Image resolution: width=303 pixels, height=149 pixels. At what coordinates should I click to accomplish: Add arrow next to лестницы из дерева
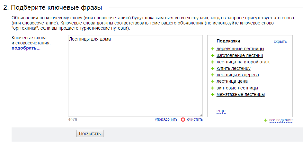(213, 75)
